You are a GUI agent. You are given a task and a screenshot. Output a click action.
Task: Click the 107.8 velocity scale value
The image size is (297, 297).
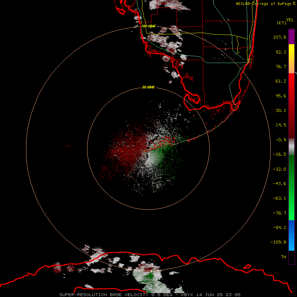click(x=280, y=37)
